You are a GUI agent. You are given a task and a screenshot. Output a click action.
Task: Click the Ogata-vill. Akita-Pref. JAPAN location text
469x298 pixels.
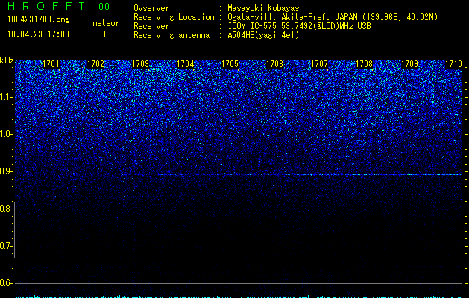[333, 17]
